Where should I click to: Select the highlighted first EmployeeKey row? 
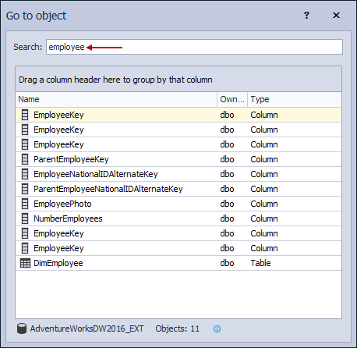[x=178, y=115]
